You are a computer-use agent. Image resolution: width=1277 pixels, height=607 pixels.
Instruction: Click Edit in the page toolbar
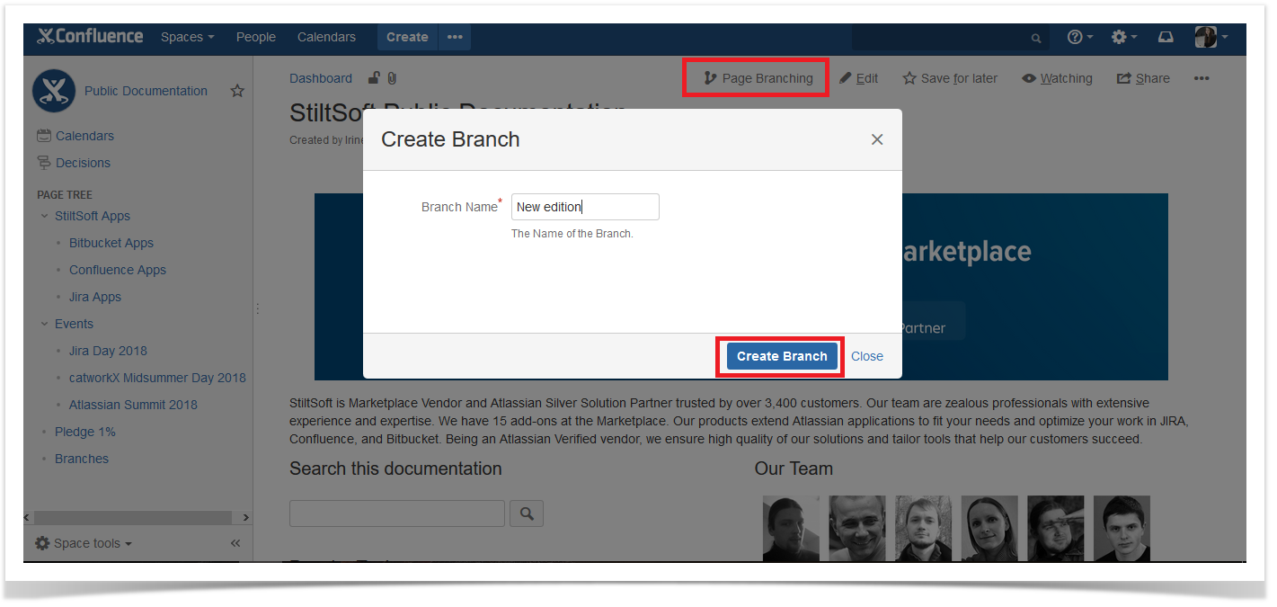(x=858, y=78)
